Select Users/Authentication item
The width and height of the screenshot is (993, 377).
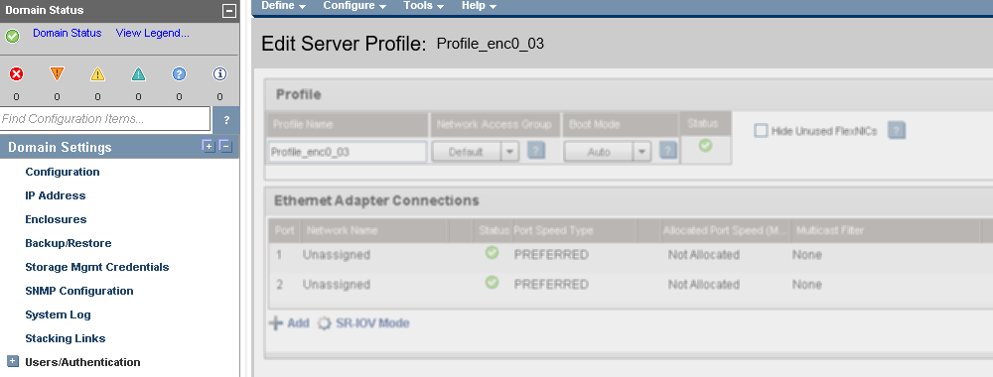click(x=82, y=362)
